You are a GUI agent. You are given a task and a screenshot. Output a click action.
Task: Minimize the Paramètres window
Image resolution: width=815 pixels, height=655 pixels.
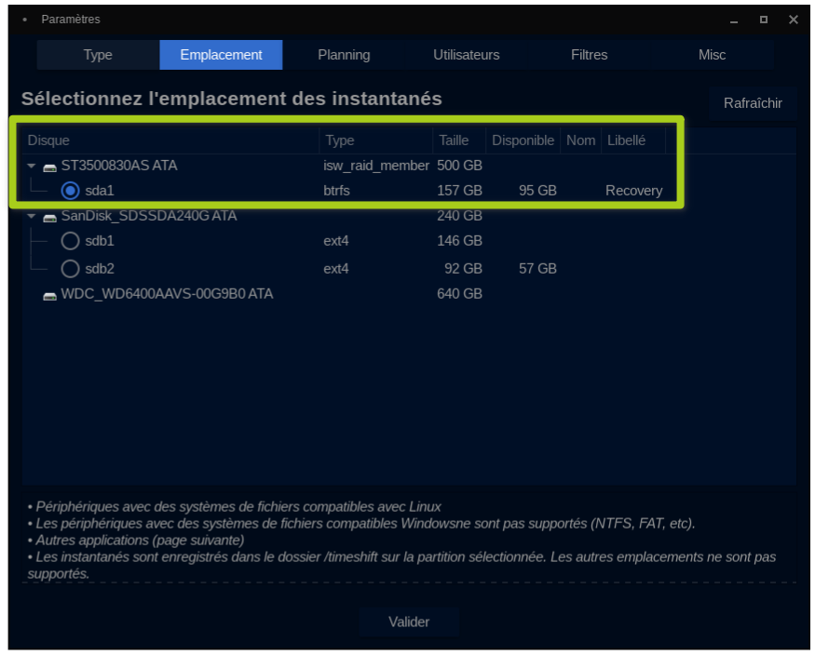(733, 20)
